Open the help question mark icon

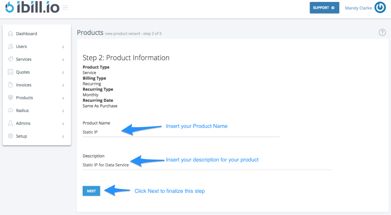click(x=382, y=32)
